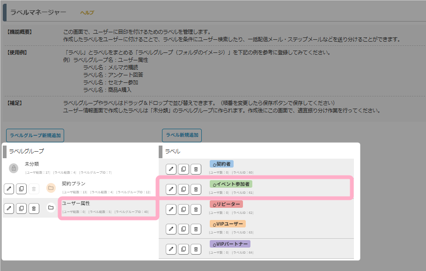Click the purple VIPパートナー label tag
Viewport: 426px width, 271px height.
tap(230, 244)
